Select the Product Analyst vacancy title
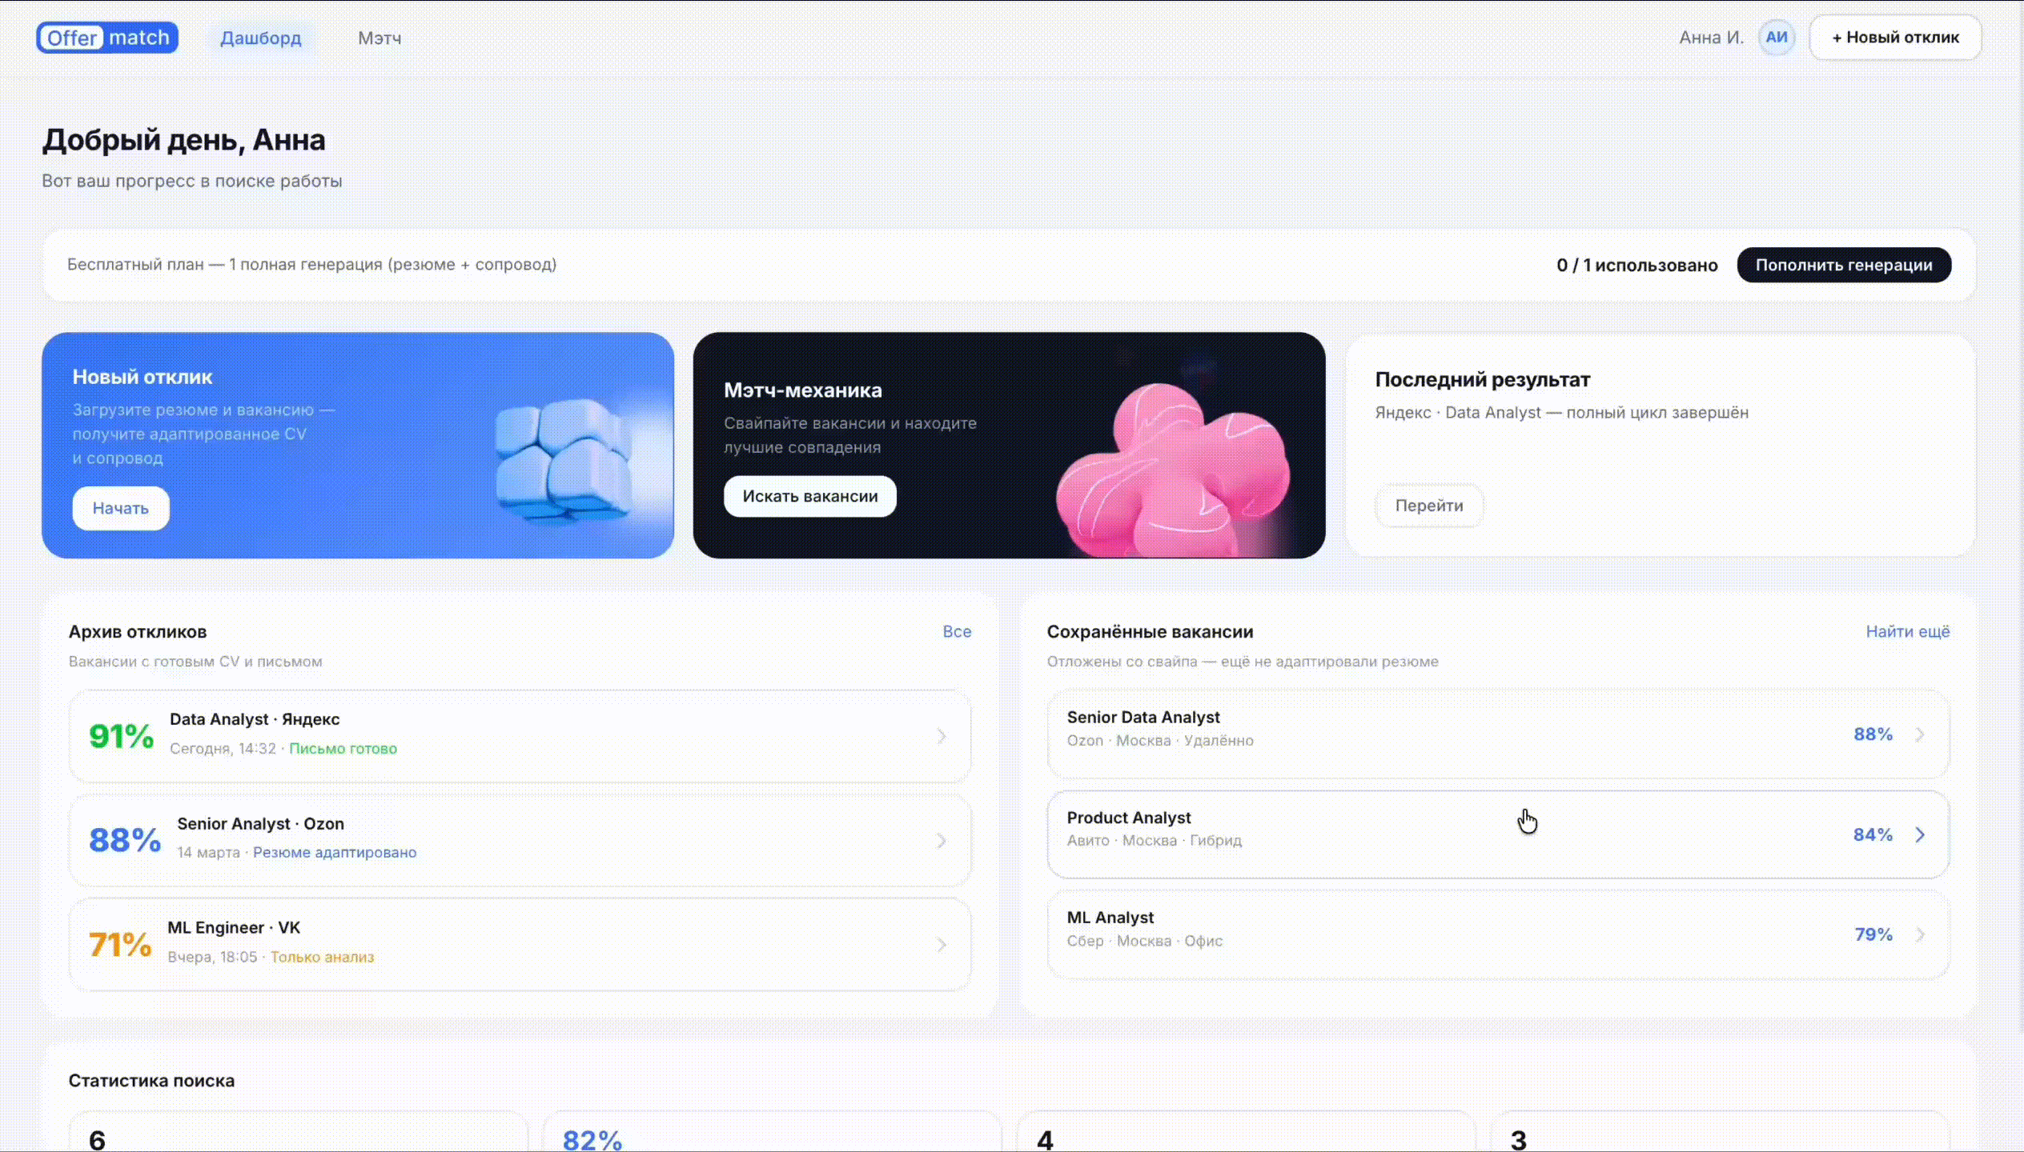This screenshot has width=2024, height=1152. [1129, 818]
